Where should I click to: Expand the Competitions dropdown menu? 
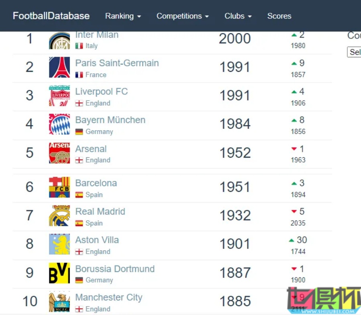tap(183, 16)
